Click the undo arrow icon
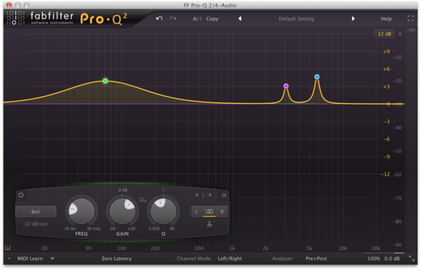The image size is (421, 270). 159,18
